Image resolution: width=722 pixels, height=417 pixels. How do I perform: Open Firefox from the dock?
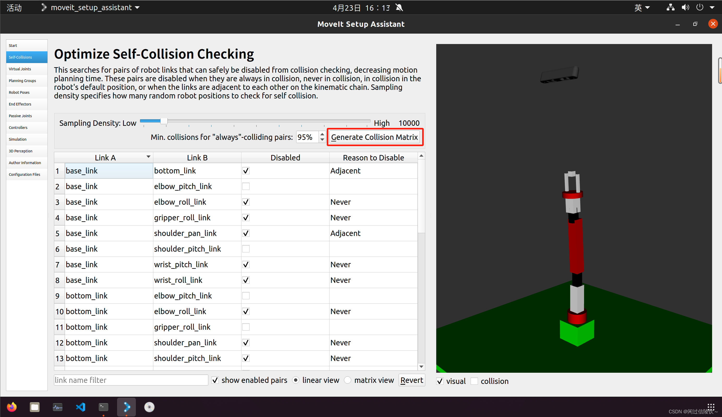click(x=12, y=407)
